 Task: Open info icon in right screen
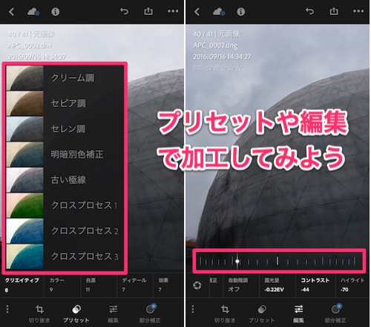point(240,12)
